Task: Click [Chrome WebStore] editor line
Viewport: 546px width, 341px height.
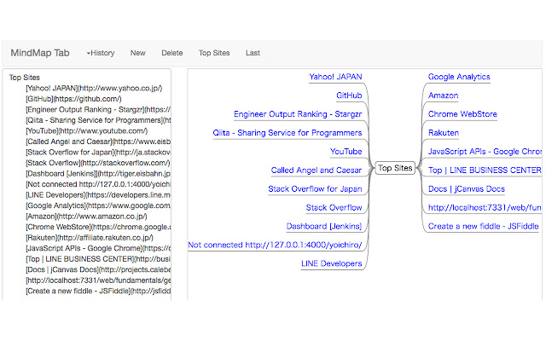Action: [x=98, y=227]
